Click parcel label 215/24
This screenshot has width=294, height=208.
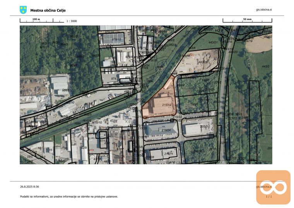(x=166, y=130)
